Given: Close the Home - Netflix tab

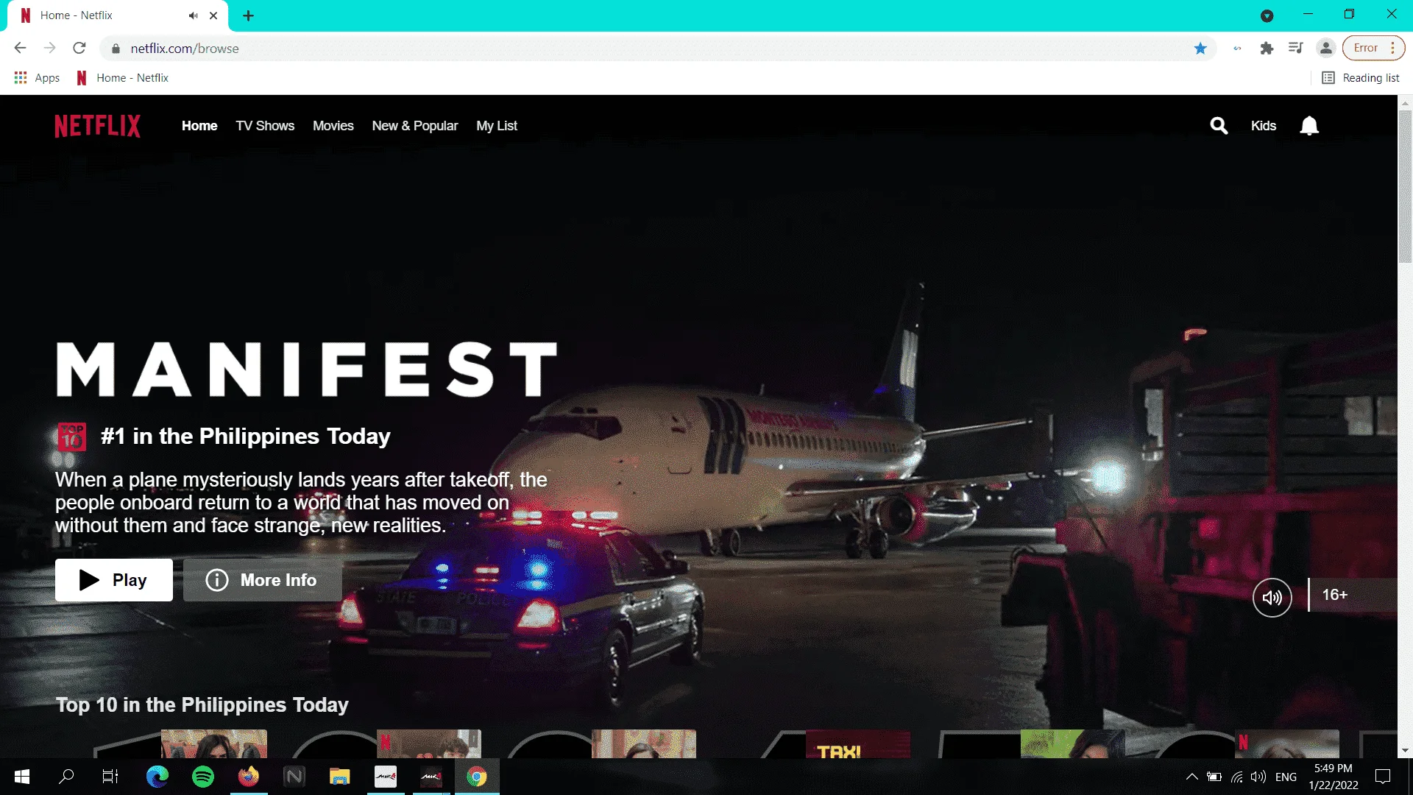Looking at the screenshot, I should 213,15.
